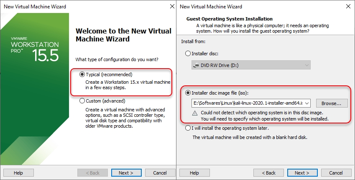Choose I will install the operating system later
The height and width of the screenshot is (180, 355).
coord(188,128)
